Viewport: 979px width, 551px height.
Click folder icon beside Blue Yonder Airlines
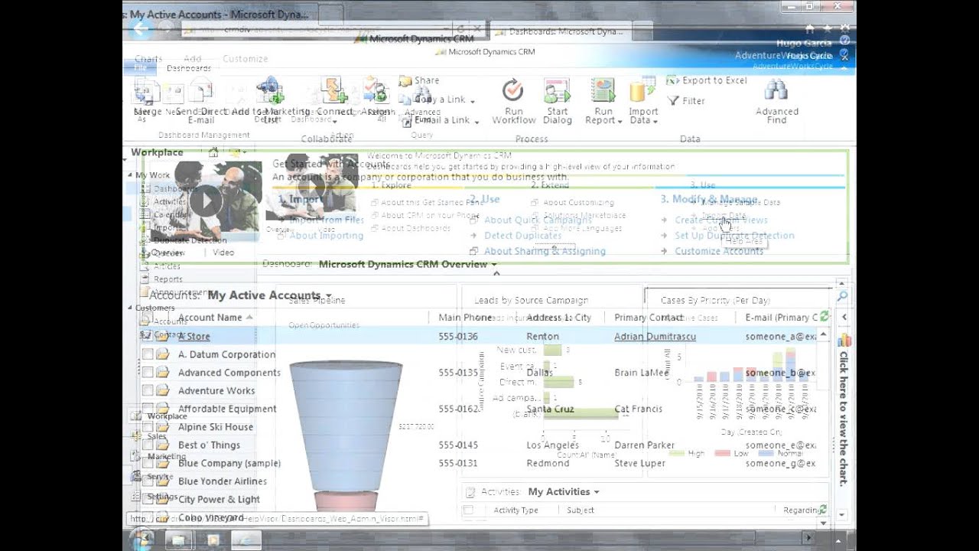(x=163, y=481)
